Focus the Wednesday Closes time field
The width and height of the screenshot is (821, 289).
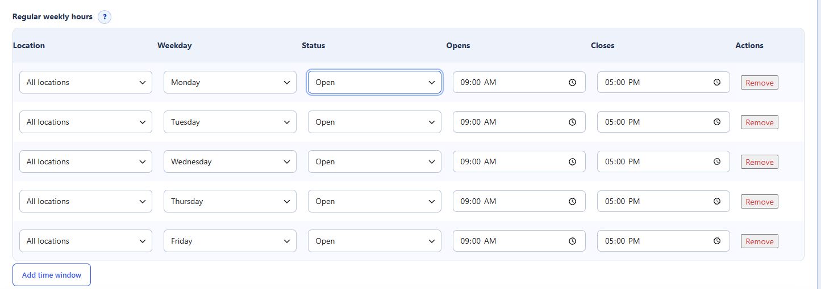click(x=664, y=161)
